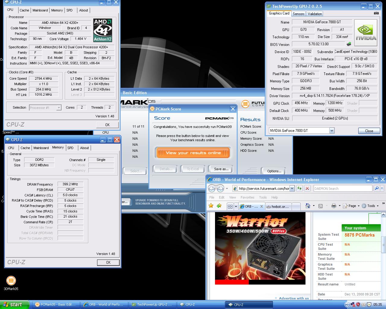
Task: Open the IE address bar dropdown
Action: tap(292, 189)
